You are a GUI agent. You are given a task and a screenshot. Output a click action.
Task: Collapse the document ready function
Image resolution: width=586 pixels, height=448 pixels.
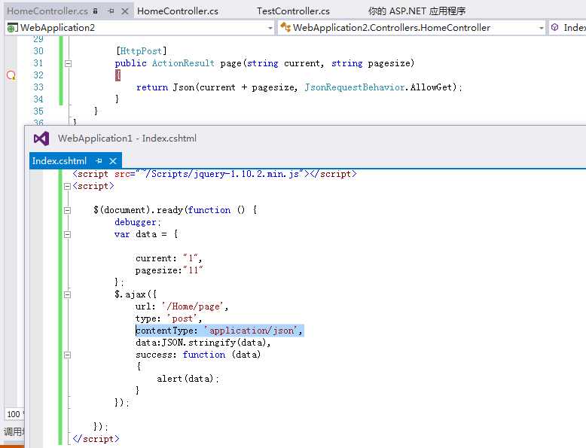(x=67, y=210)
